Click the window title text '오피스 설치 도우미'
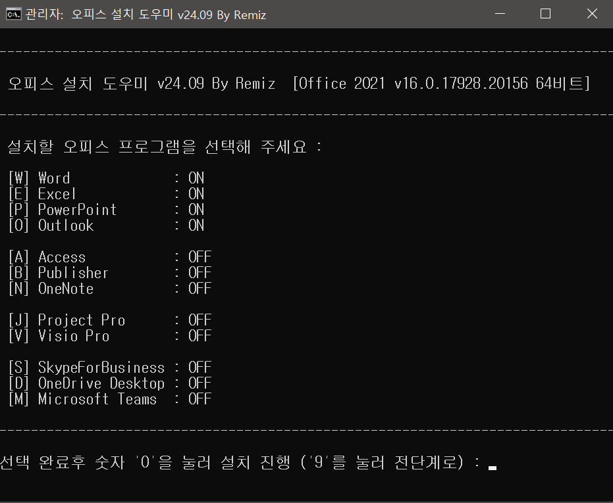Viewport: 613px width, 503px height. [x=122, y=14]
